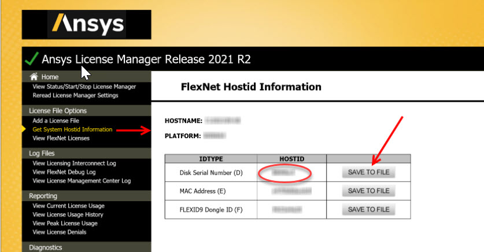
Task: Save Disk Serial Number hostid to file
Action: coord(369,172)
